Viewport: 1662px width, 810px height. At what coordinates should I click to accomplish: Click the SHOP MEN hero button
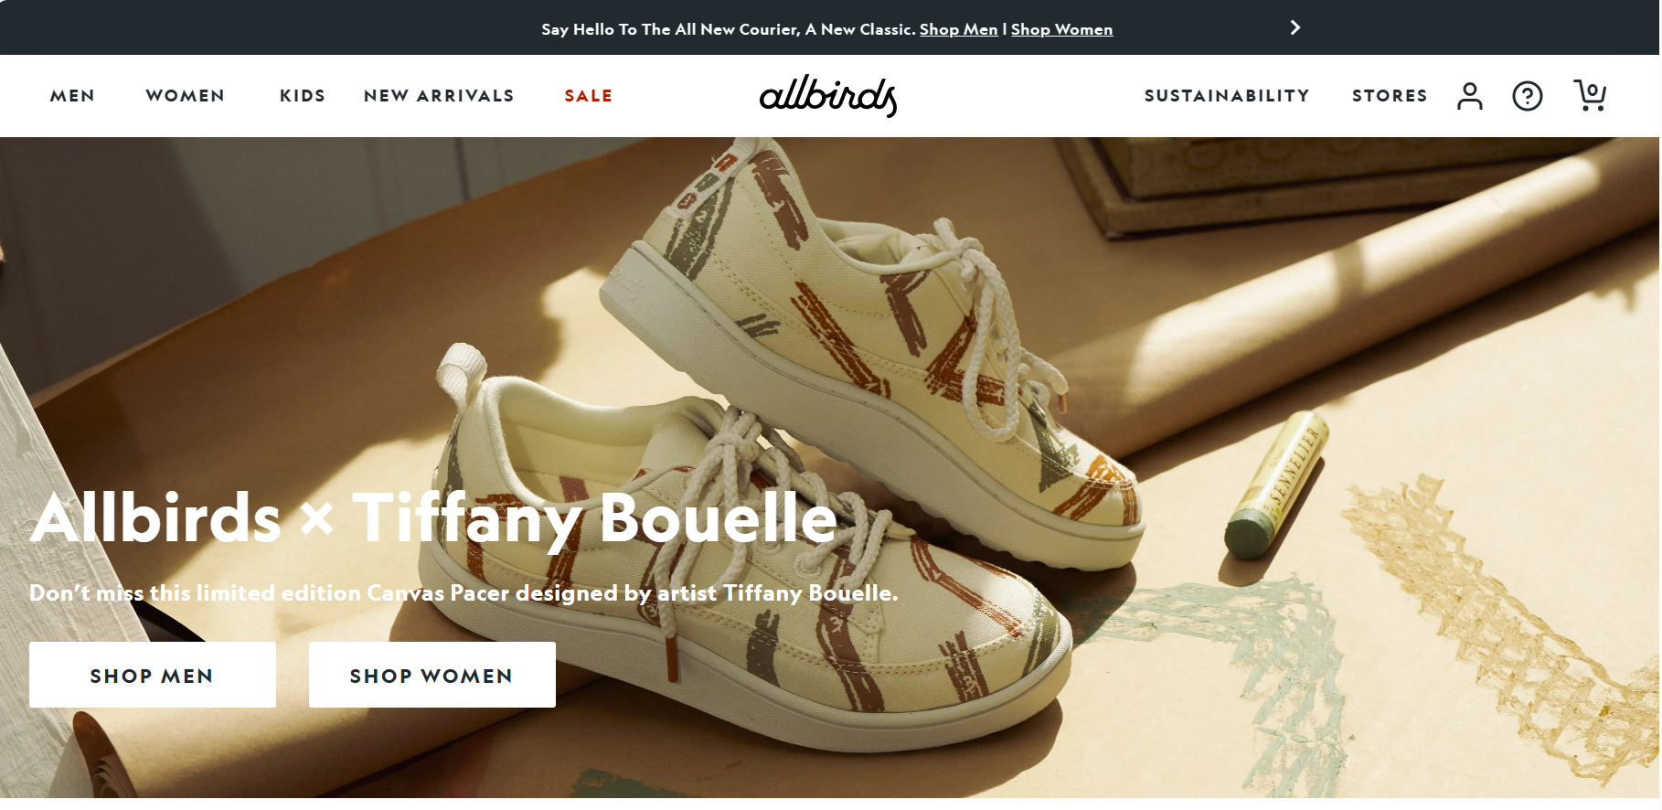(153, 675)
